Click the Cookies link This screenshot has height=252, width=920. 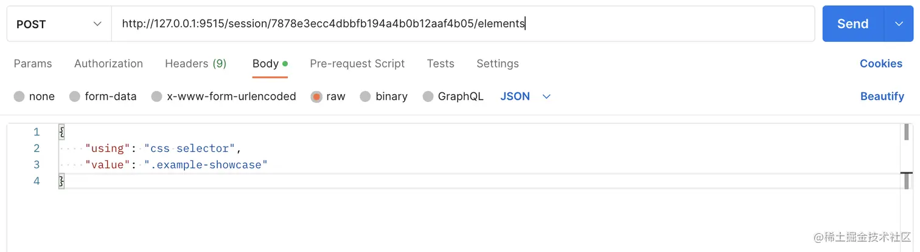pos(880,64)
